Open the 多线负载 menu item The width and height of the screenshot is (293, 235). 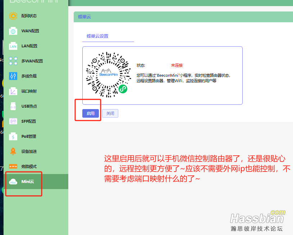36,76
